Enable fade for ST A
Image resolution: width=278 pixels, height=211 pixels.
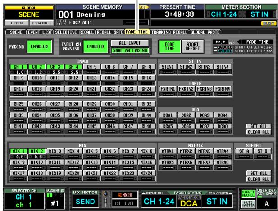(x=244, y=151)
